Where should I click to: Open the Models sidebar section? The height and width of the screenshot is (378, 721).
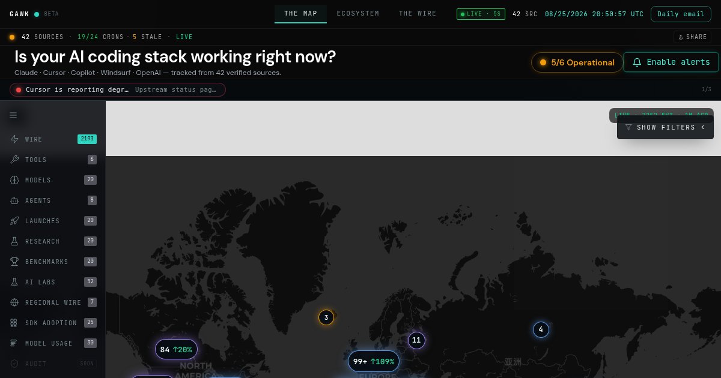(53, 180)
